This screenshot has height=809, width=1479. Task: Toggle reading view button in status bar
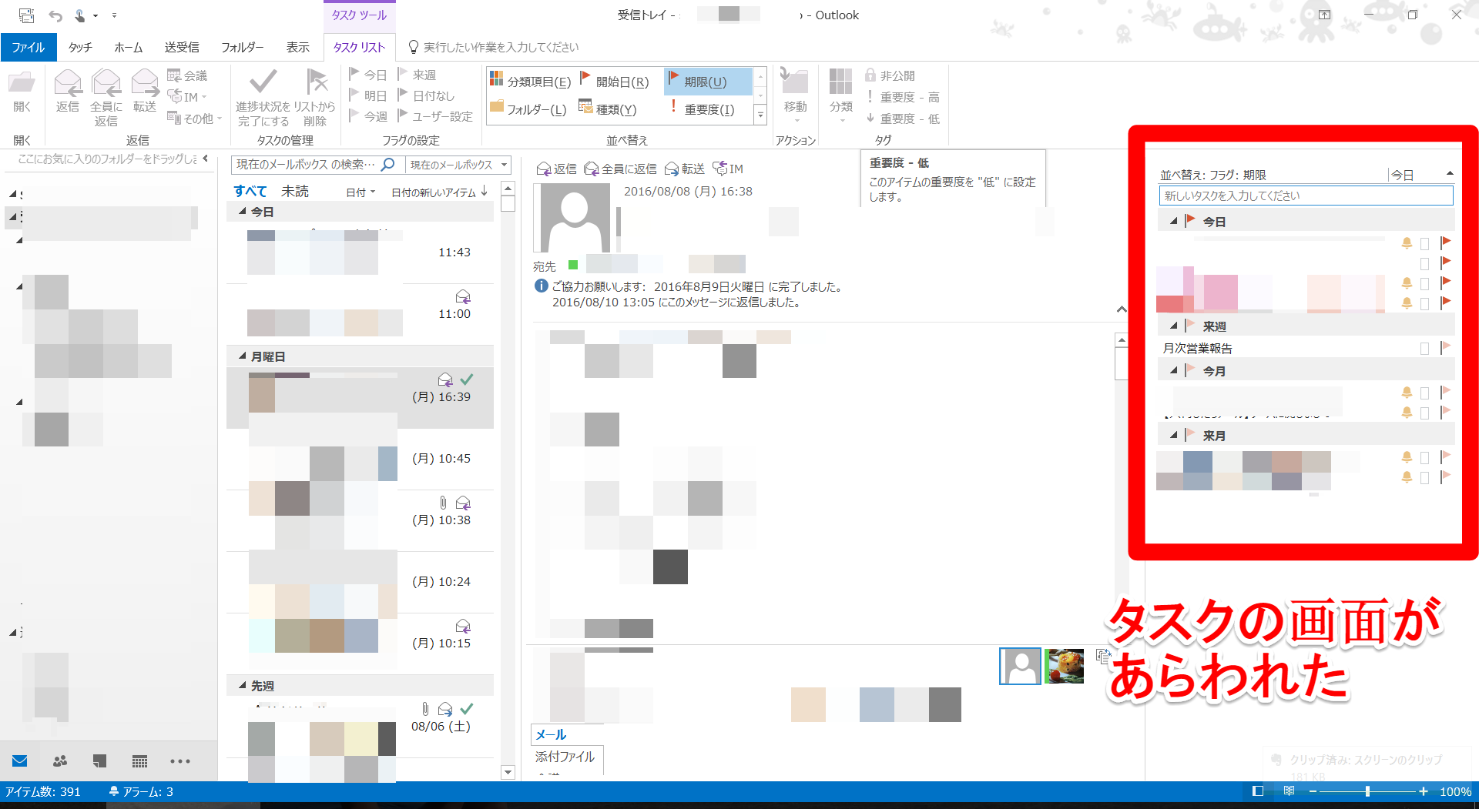(x=1289, y=791)
